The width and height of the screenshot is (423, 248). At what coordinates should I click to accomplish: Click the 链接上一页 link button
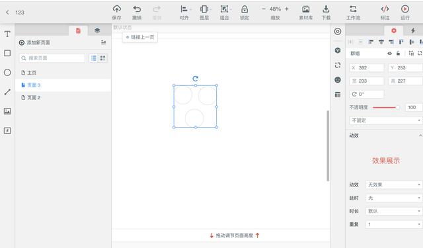coord(140,37)
